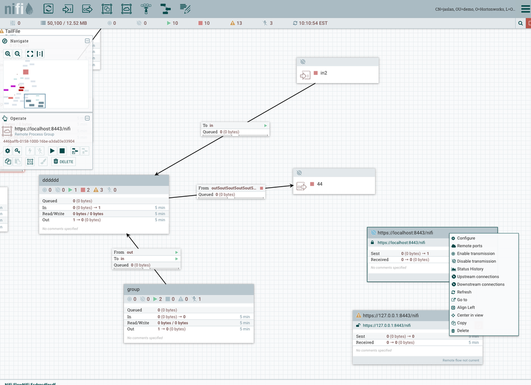This screenshot has width=531, height=385.
Task: Collapse the Navigate panel
Action: [x=87, y=41]
